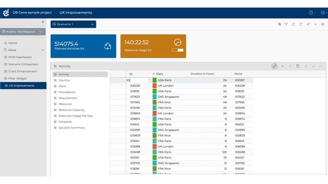
Task: Select the Country table
Action: 64,80
